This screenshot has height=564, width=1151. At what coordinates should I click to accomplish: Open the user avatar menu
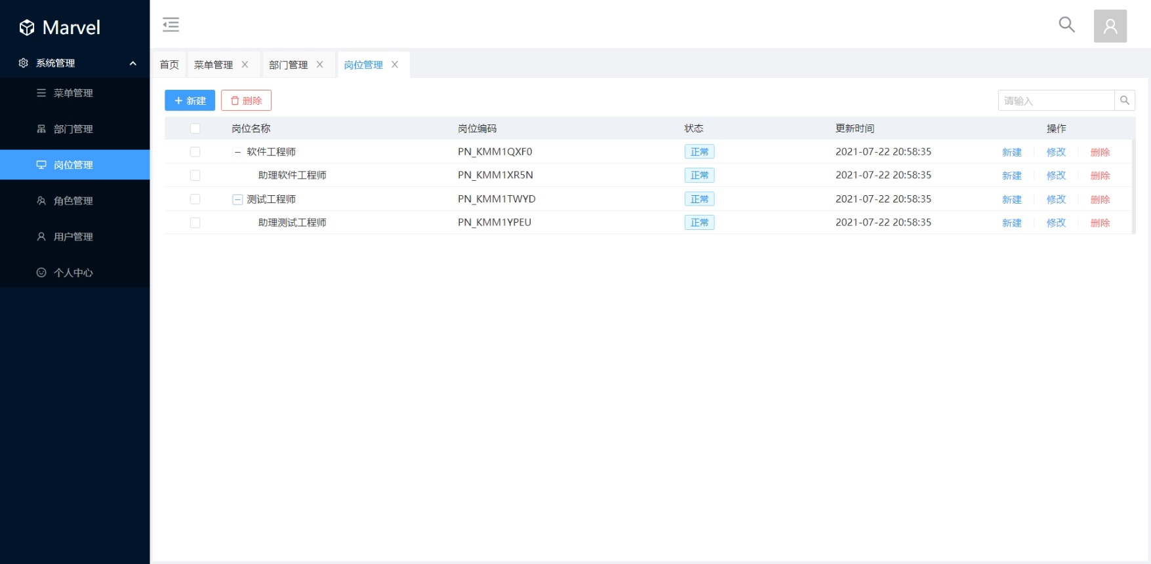(x=1110, y=26)
